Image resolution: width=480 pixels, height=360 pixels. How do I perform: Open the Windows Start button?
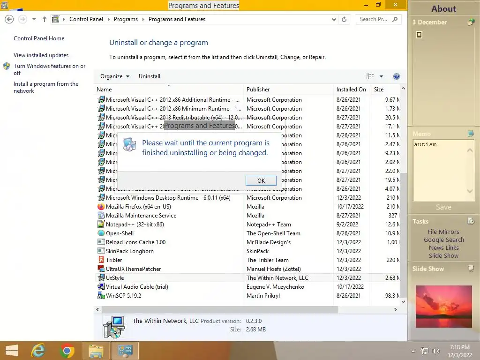pos(12,351)
